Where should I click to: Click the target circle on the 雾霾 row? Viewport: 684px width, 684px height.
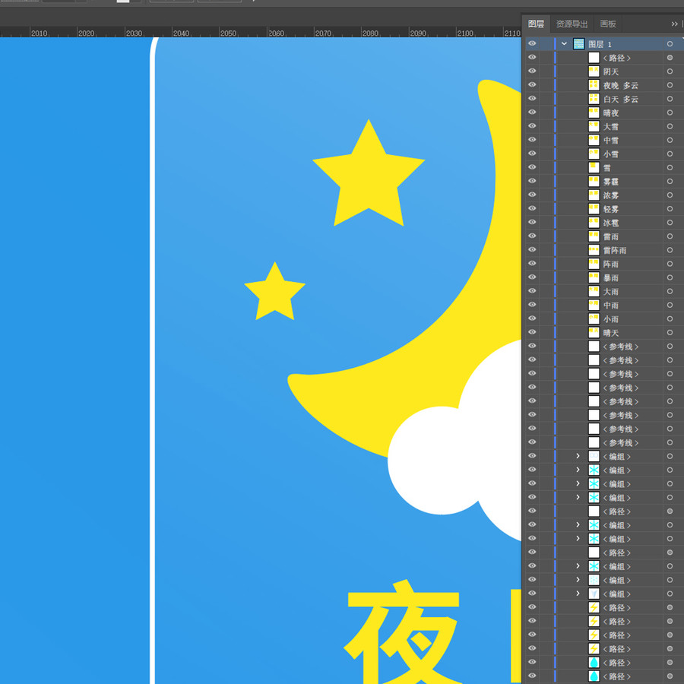[670, 182]
